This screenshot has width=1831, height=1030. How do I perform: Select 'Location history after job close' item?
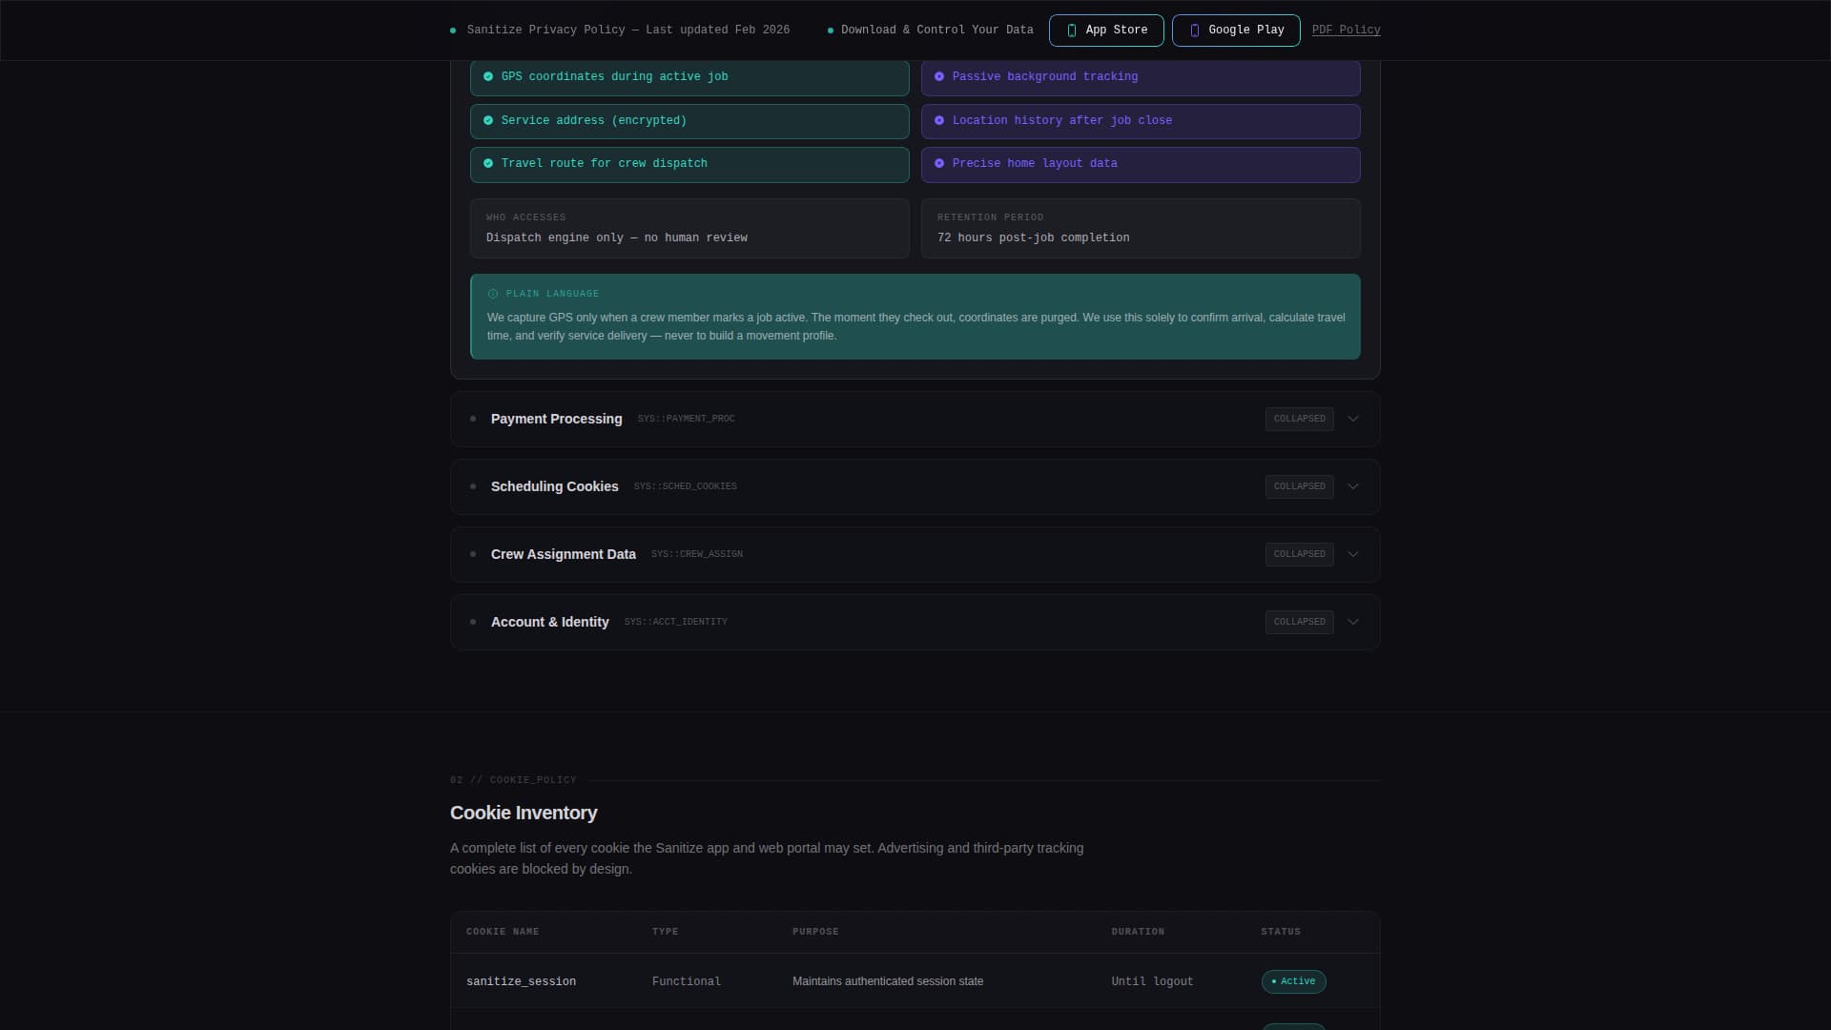[1141, 121]
